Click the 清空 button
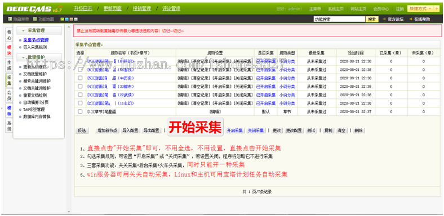This screenshot has width=444, height=216. tap(341, 130)
